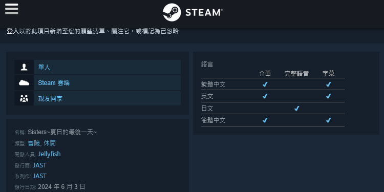Image resolution: width=384 pixels, height=192 pixels.
Task: Click the Steam logo icon
Action: click(172, 12)
